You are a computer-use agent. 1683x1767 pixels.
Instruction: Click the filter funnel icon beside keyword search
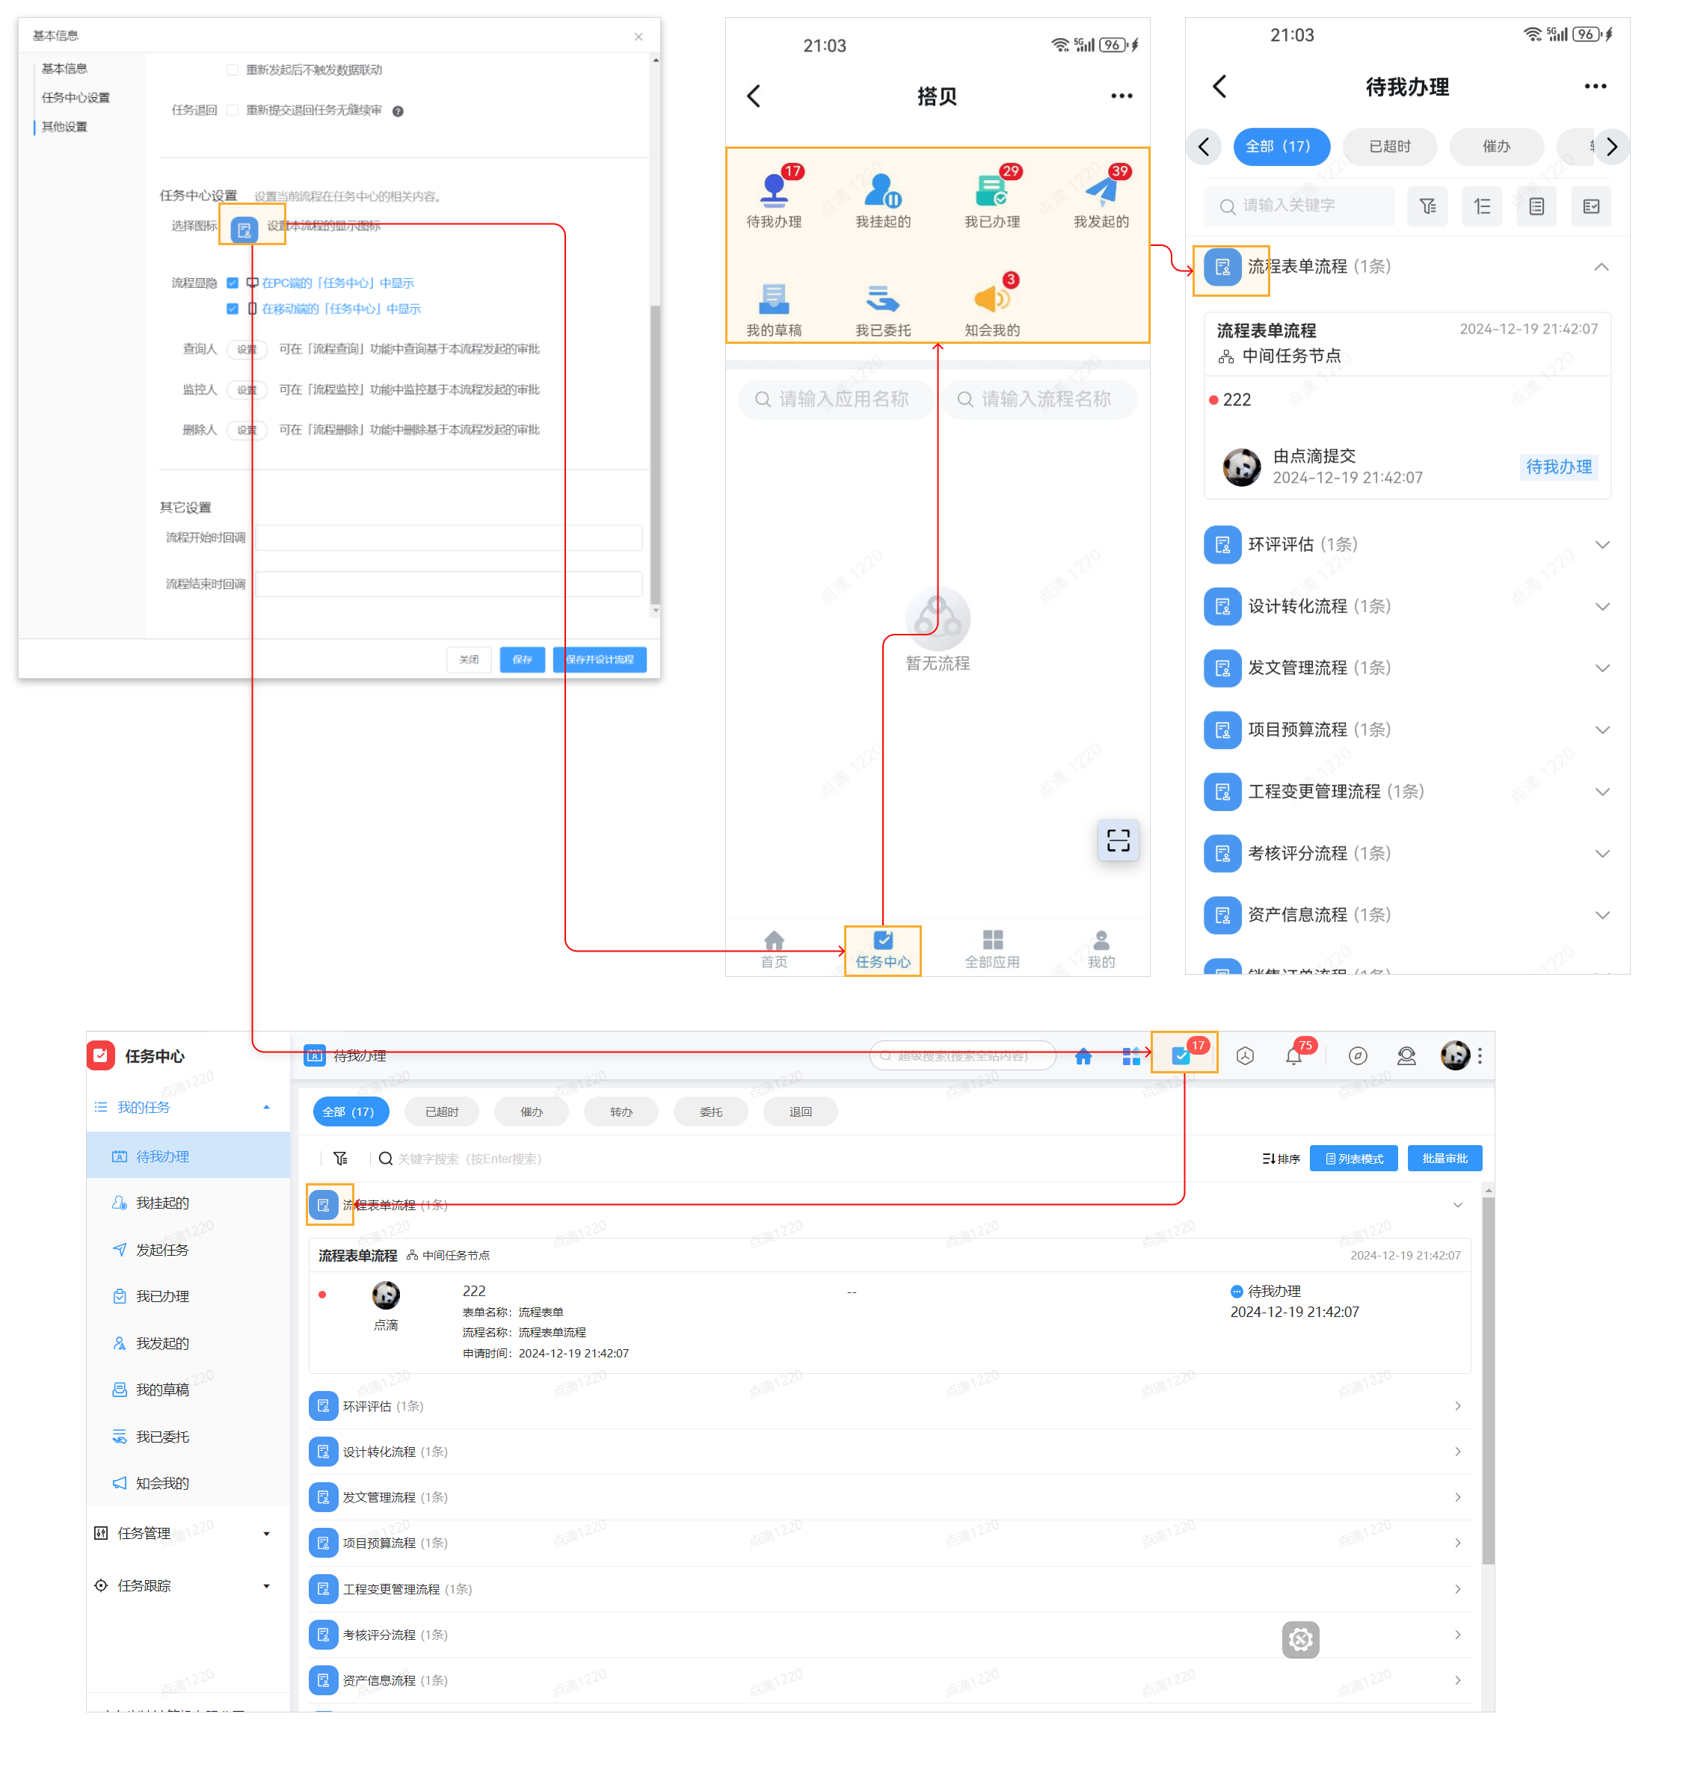pos(340,1158)
